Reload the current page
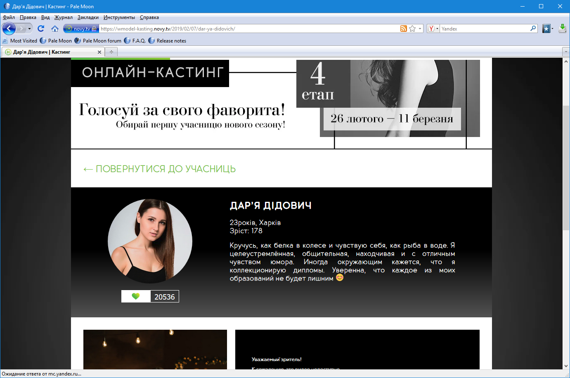 [x=41, y=28]
